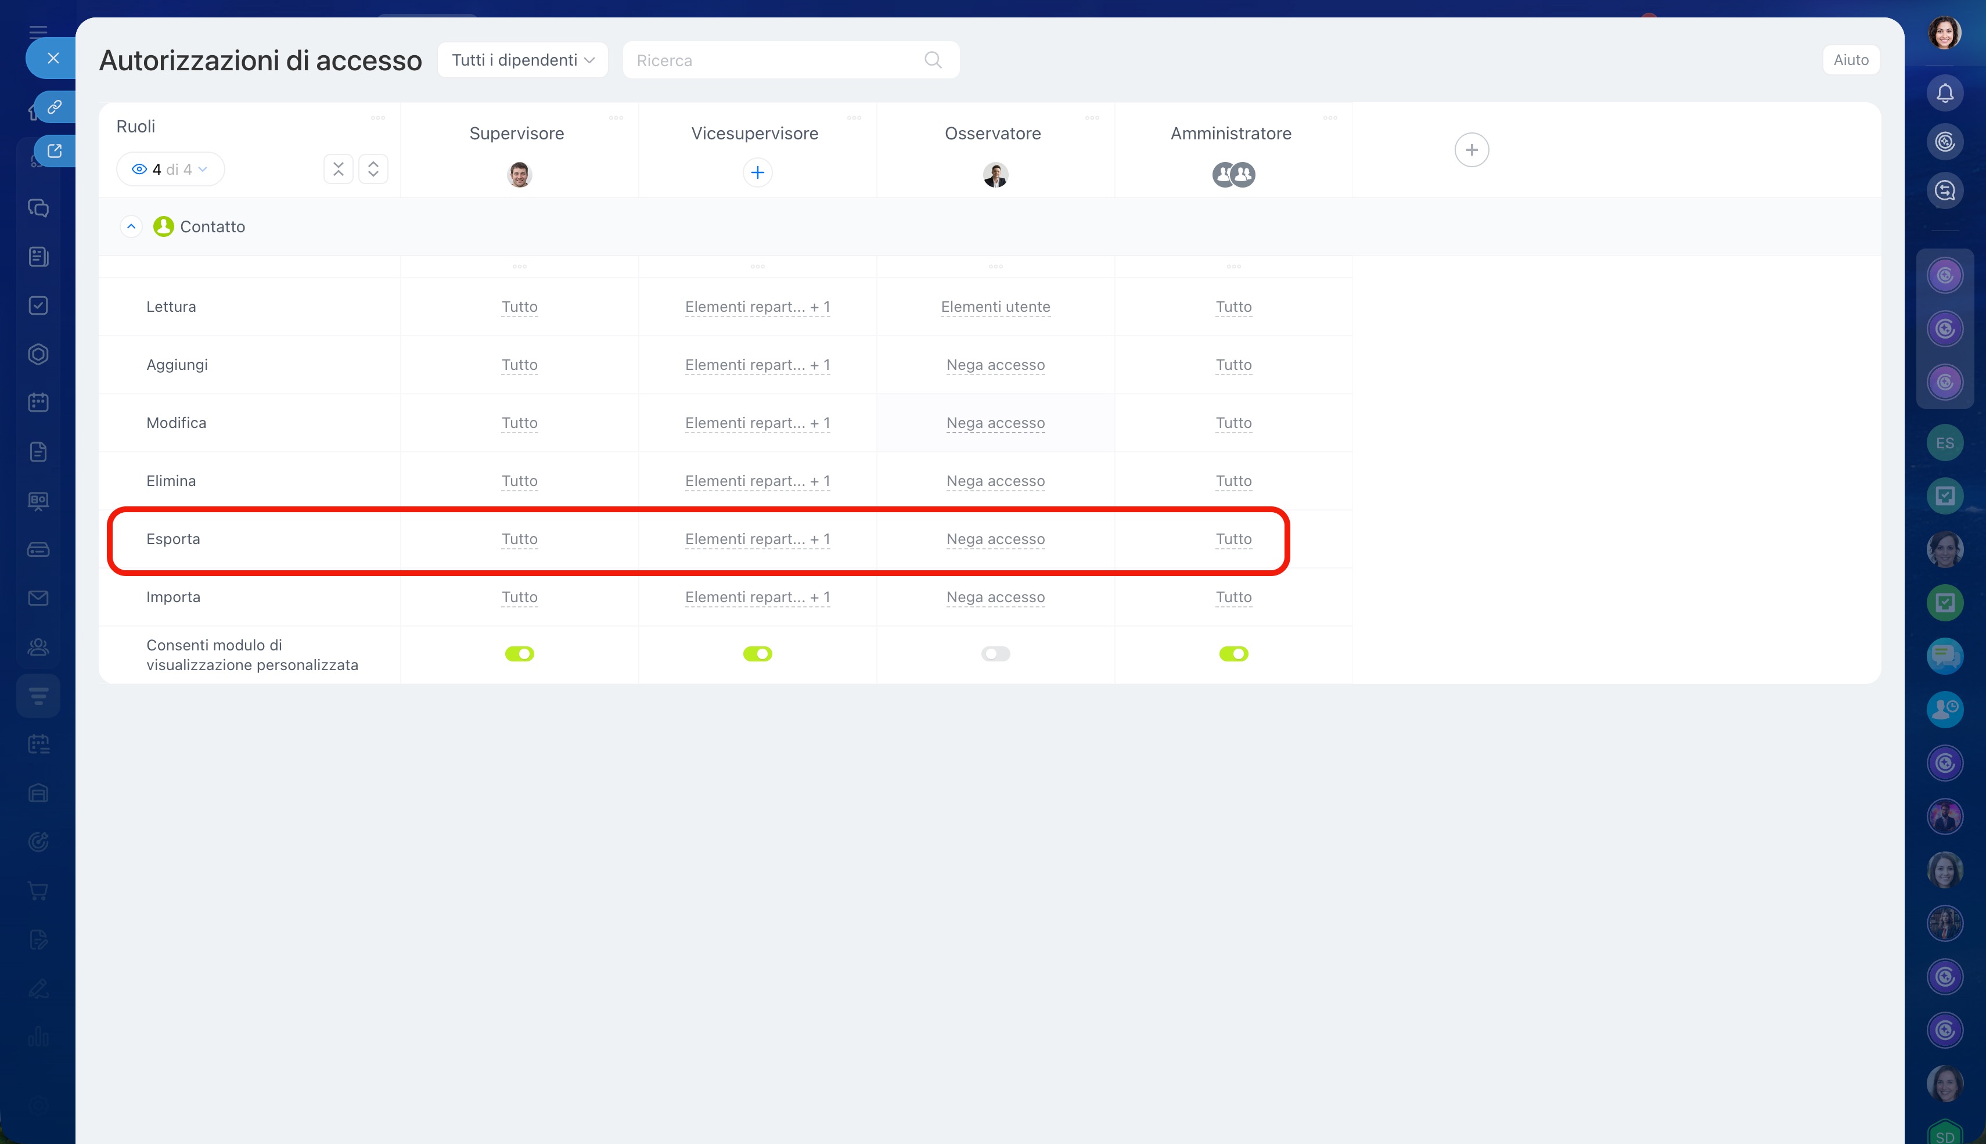This screenshot has width=1986, height=1144.
Task: Close the access permissions slider panel
Action: 53,58
